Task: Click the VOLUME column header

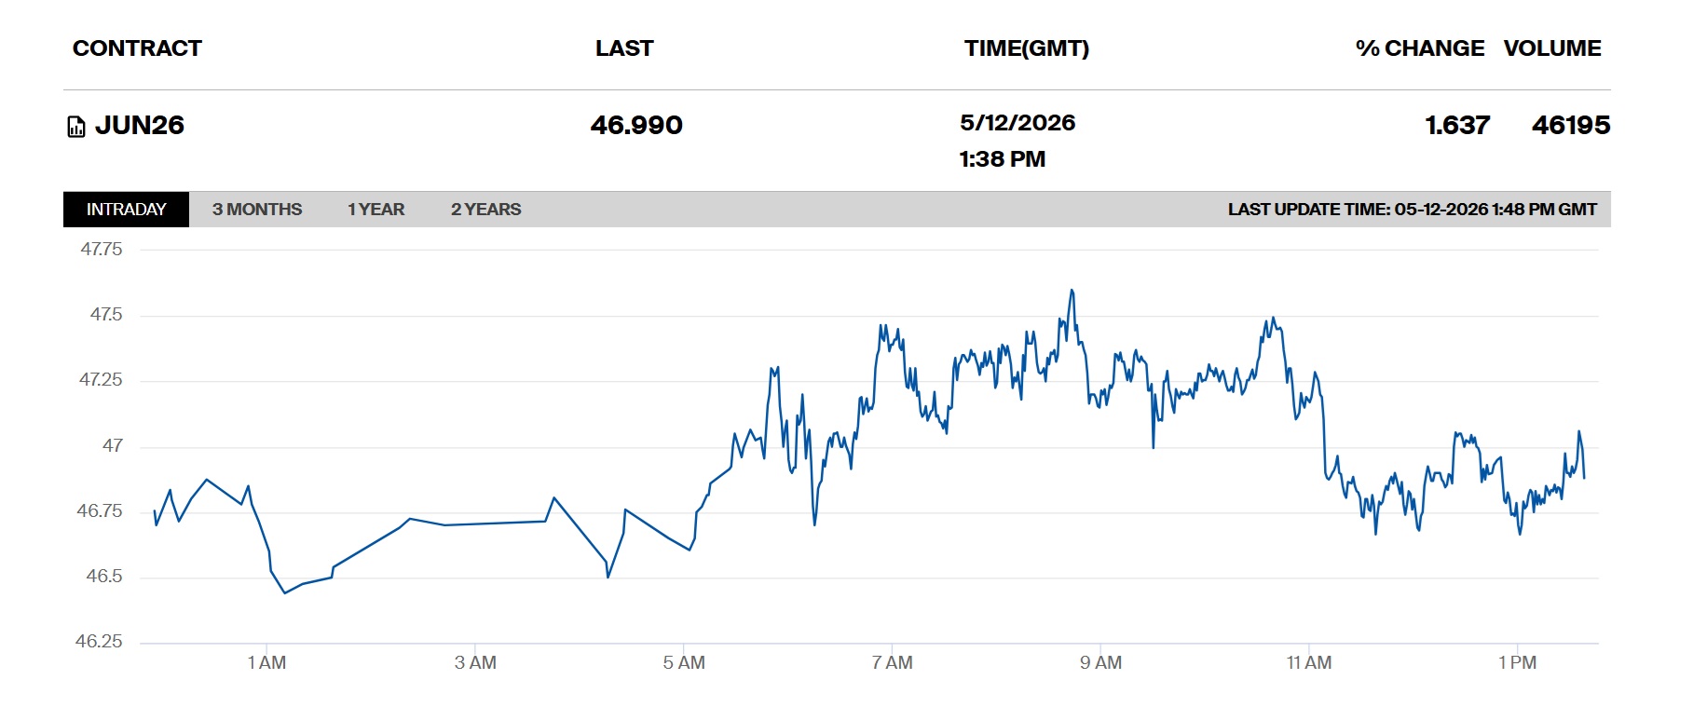Action: tap(1552, 48)
